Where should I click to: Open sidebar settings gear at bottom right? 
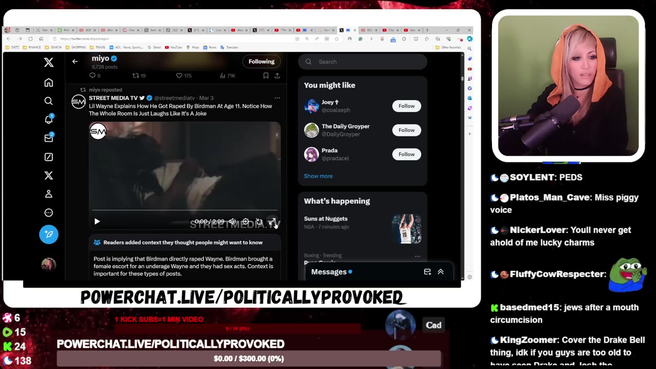pyautogui.click(x=469, y=277)
